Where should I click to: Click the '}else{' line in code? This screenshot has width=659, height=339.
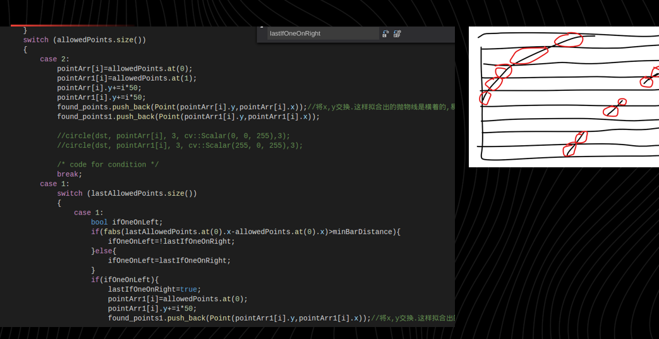(x=104, y=251)
